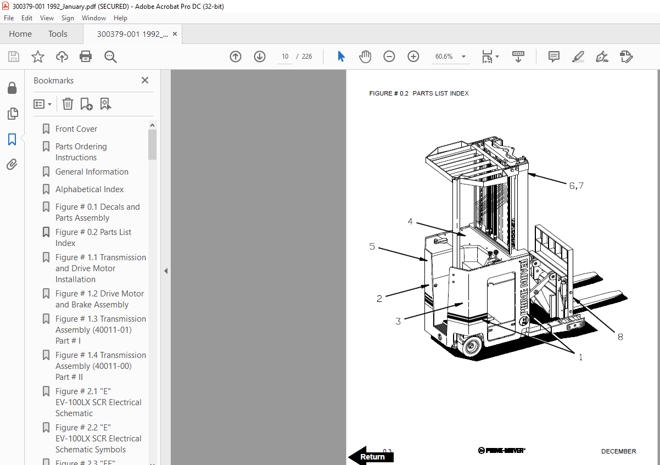Screen dimensions: 660x465
Task: Select the 300379-001 document tab
Action: 132,34
